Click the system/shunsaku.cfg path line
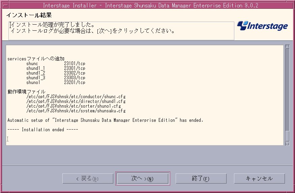 [76, 111]
